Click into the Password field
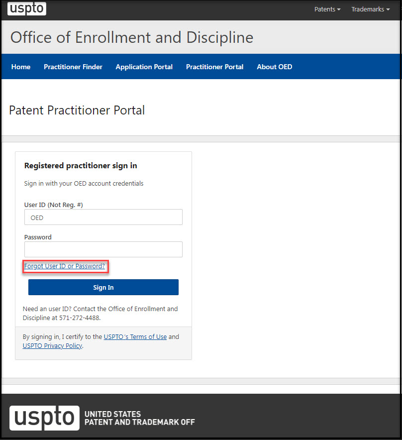This screenshot has height=440, width=402. point(103,249)
